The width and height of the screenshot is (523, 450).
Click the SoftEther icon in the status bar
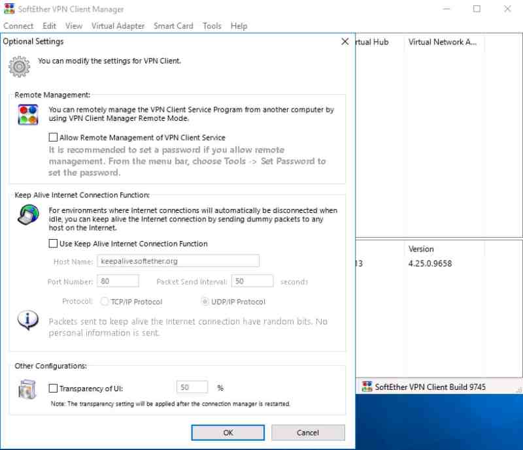(367, 387)
